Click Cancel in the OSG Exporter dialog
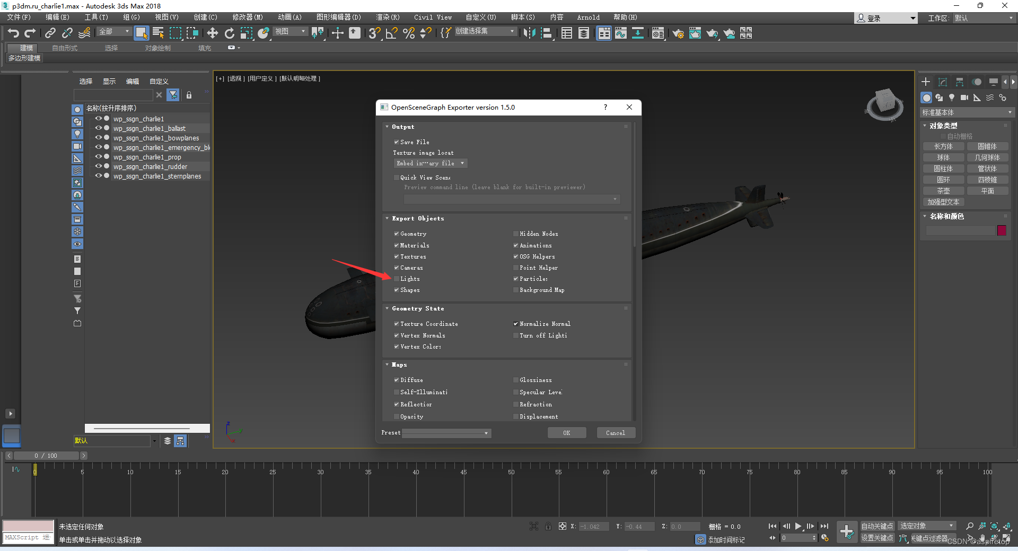Viewport: 1018px width, 551px height. point(616,433)
